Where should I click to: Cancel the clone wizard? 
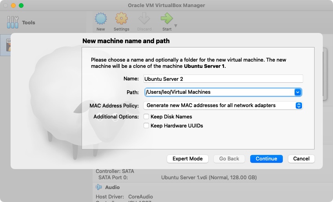tap(301, 159)
